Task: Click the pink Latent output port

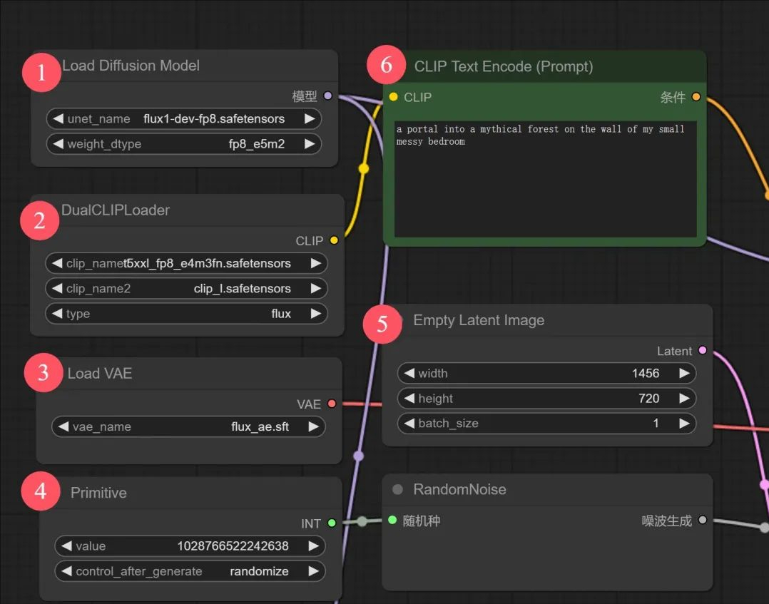Action: click(703, 350)
